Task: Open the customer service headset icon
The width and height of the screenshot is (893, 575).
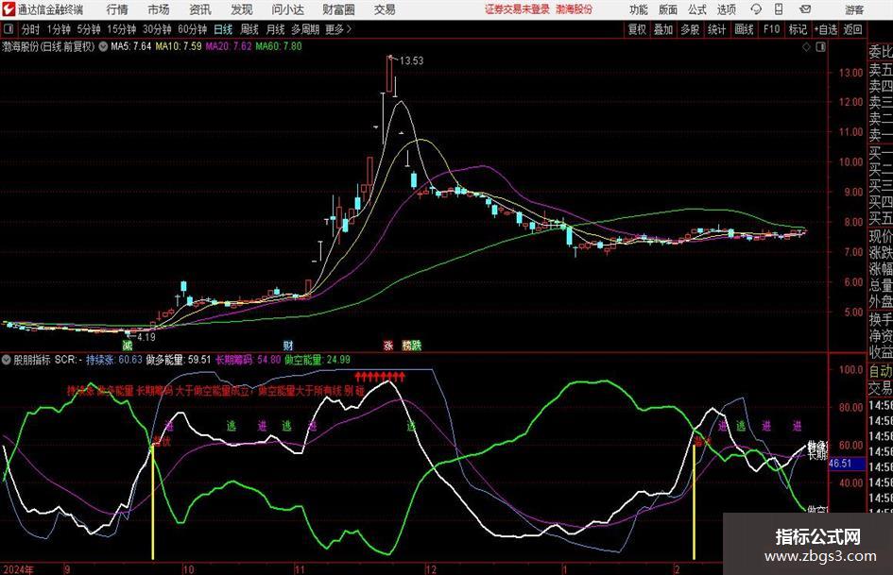Action: tap(756, 9)
